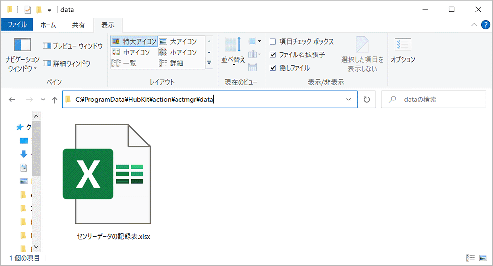Uncheck the 隠しファイル checkbox
The height and width of the screenshot is (266, 493).
coord(272,68)
